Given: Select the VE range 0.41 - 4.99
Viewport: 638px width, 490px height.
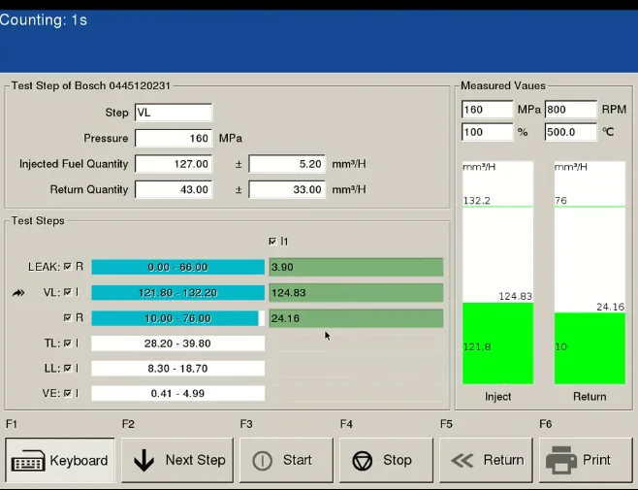Looking at the screenshot, I should click(x=177, y=394).
